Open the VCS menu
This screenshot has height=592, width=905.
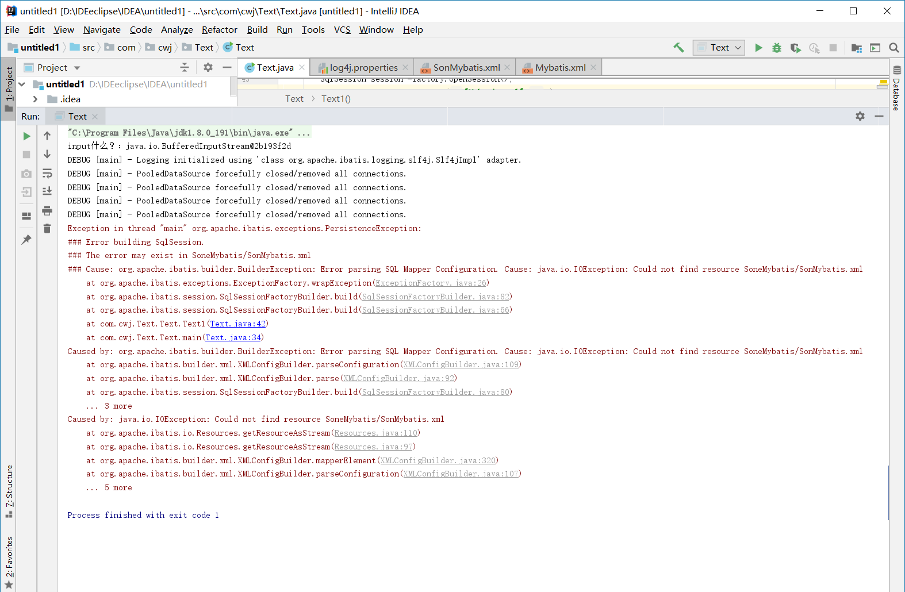point(342,30)
